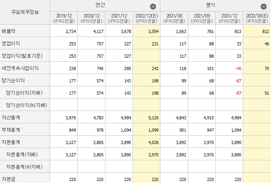Click the 849 total liabilities value
Screen dimensions: 273x183
coord(72,130)
